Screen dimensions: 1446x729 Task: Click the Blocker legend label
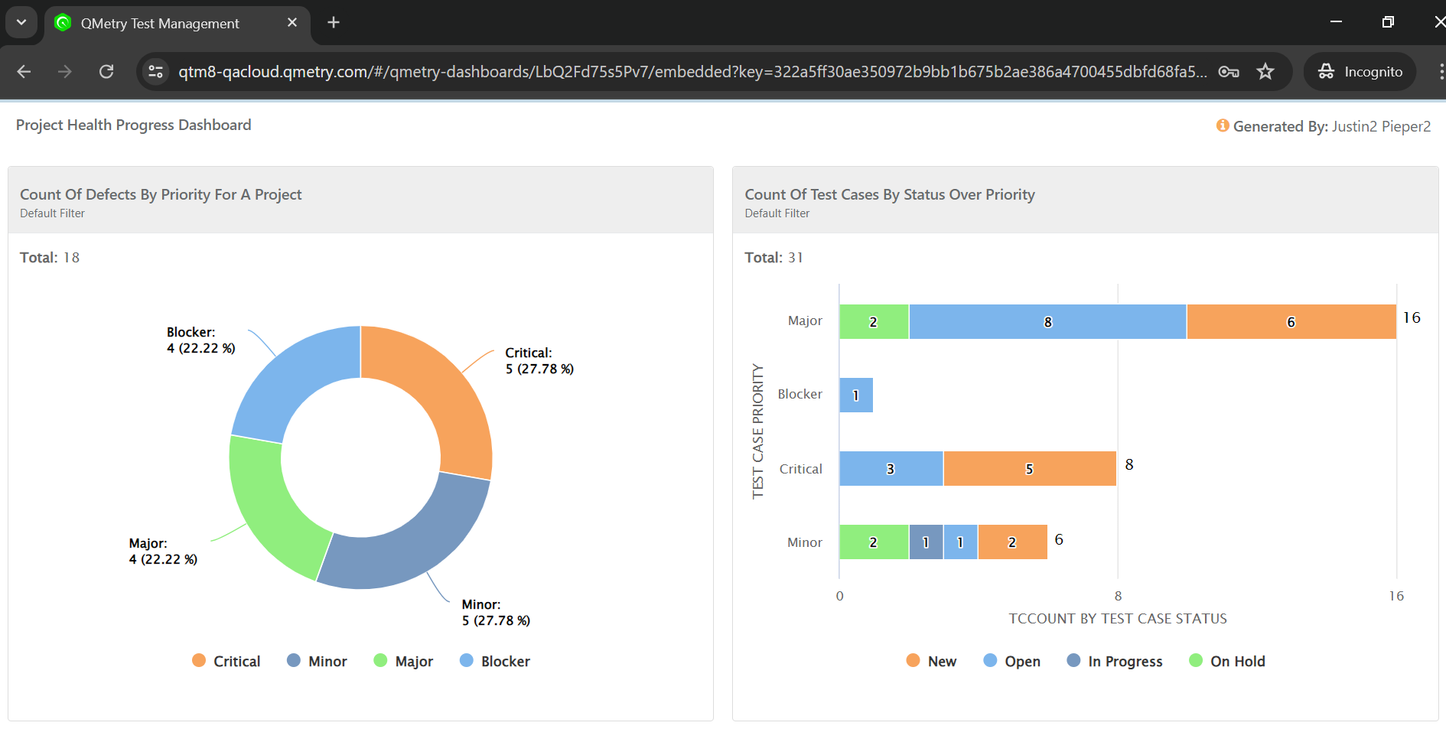click(505, 660)
